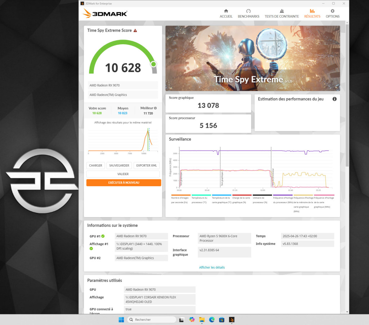
Task: Click info icon for Estimation des performances du jeu
Action: point(334,99)
